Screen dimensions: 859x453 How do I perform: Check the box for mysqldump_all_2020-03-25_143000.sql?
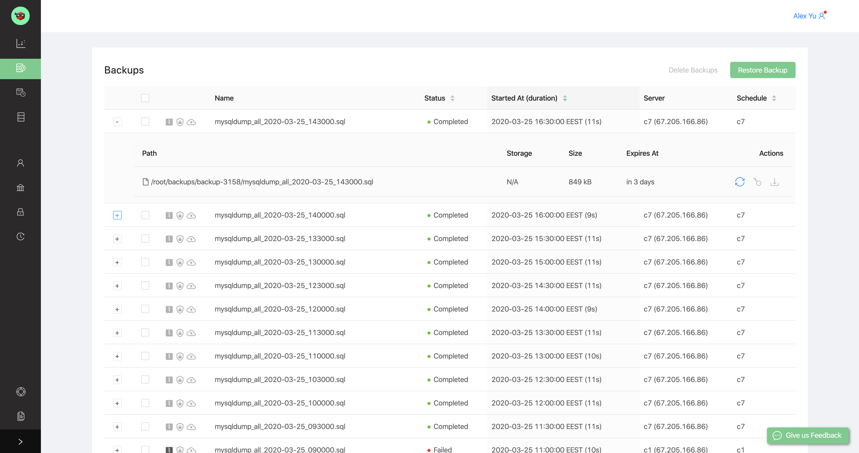145,122
